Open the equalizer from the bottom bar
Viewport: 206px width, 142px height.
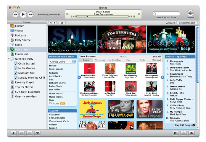pos(175,133)
